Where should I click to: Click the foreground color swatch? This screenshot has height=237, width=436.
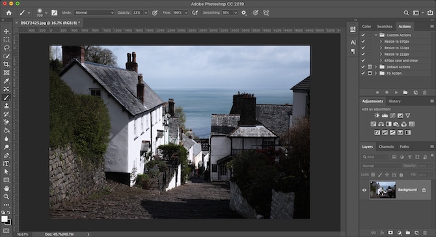pos(5,219)
